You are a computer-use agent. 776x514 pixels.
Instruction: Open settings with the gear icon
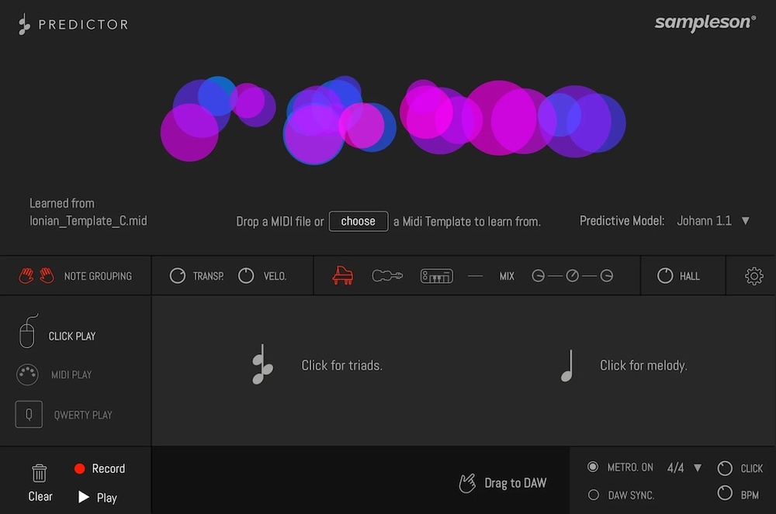coord(753,276)
